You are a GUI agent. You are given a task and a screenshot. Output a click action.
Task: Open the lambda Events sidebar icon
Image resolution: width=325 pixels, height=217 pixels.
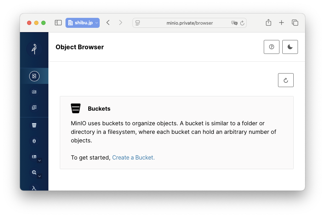pos(34,188)
